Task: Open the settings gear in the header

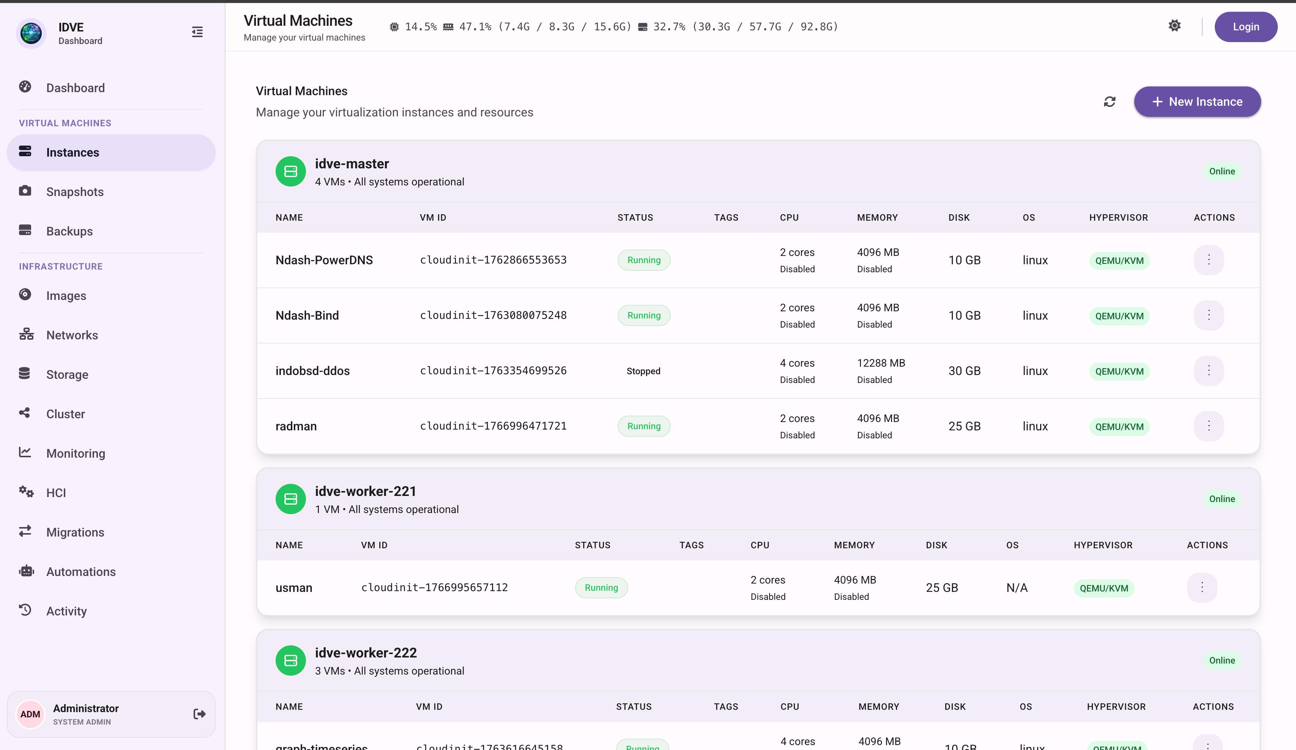Action: [x=1175, y=25]
